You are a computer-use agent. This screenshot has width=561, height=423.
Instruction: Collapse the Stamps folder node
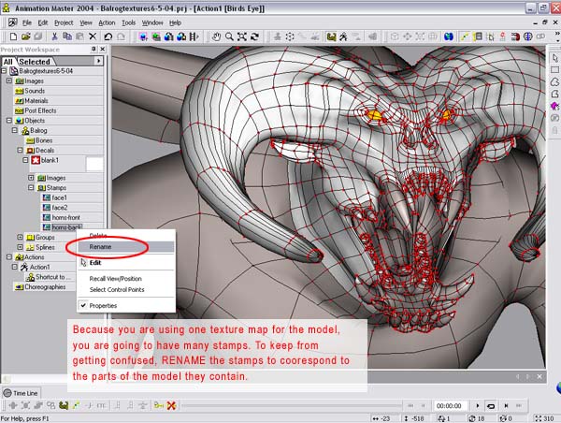(x=31, y=188)
